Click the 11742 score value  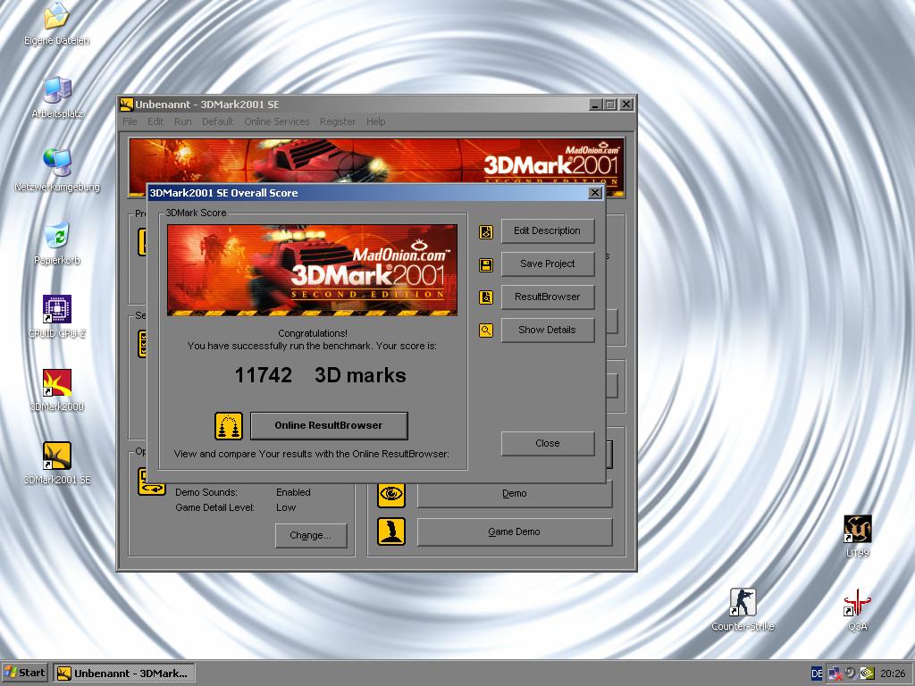264,375
